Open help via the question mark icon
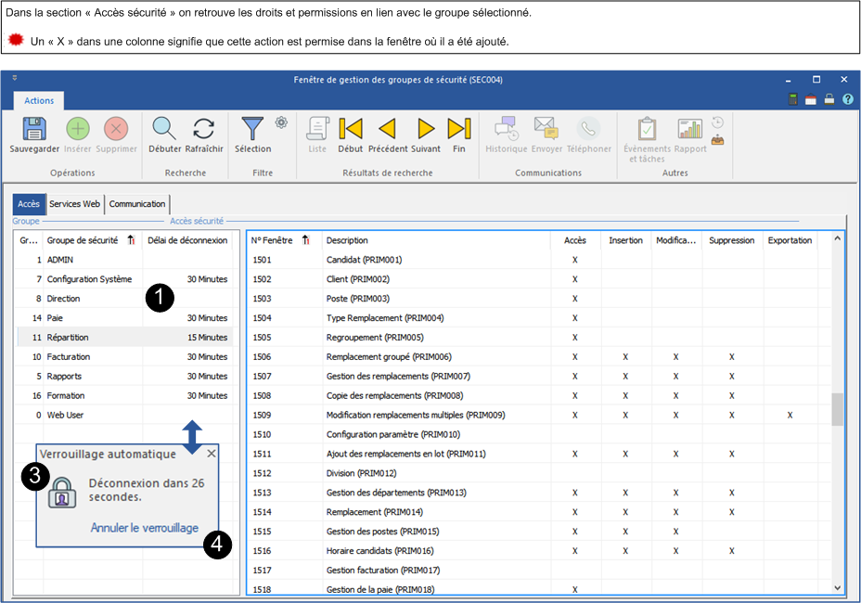The image size is (861, 603). 847,100
